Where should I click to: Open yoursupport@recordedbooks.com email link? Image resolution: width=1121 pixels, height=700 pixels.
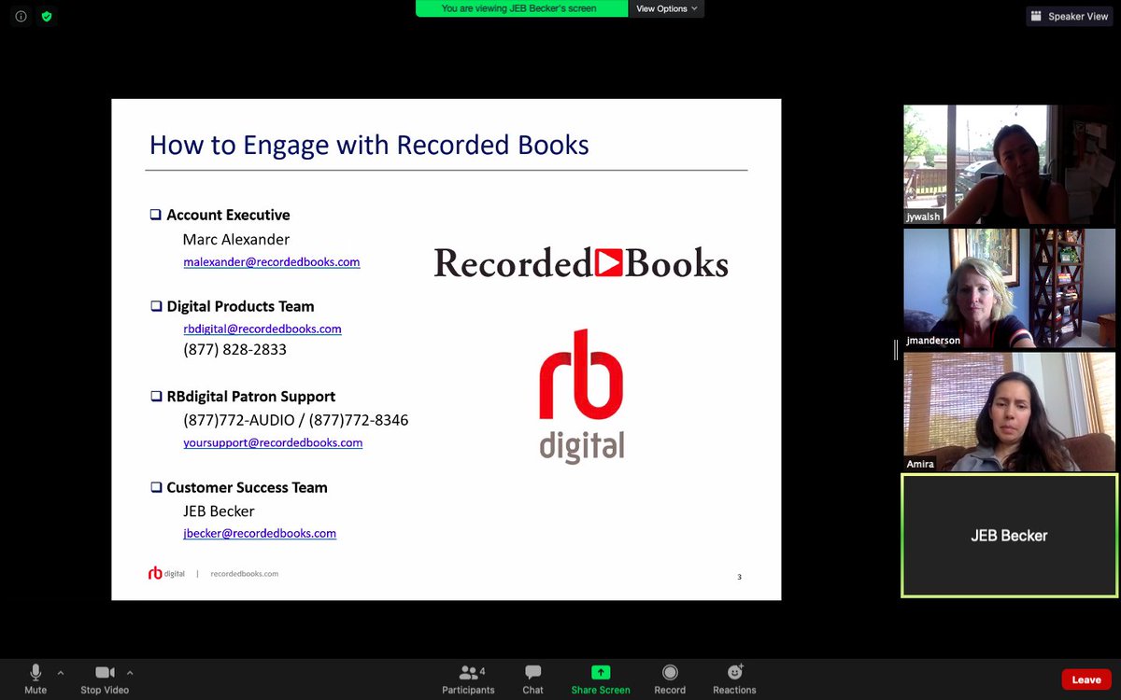tap(273, 442)
